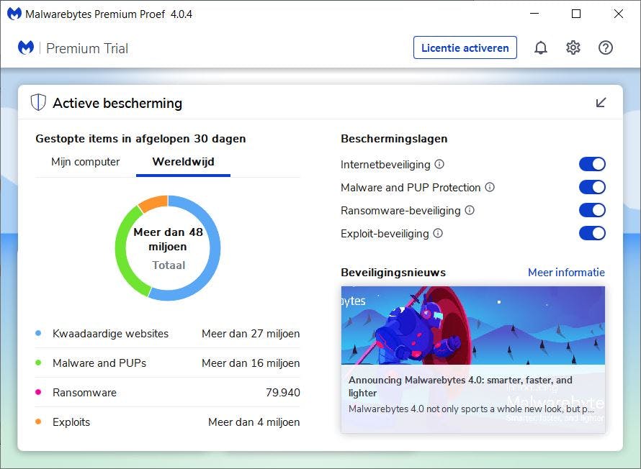
Task: Minimize the Malwarebytes window
Action: (x=534, y=14)
